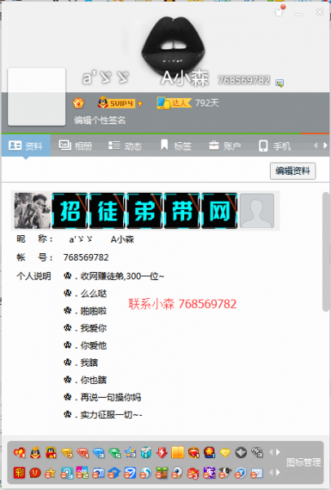Image resolution: width=331 pixels, height=490 pixels.
Task: Click the red gem with gold ring icon
Action: (x=193, y=452)
